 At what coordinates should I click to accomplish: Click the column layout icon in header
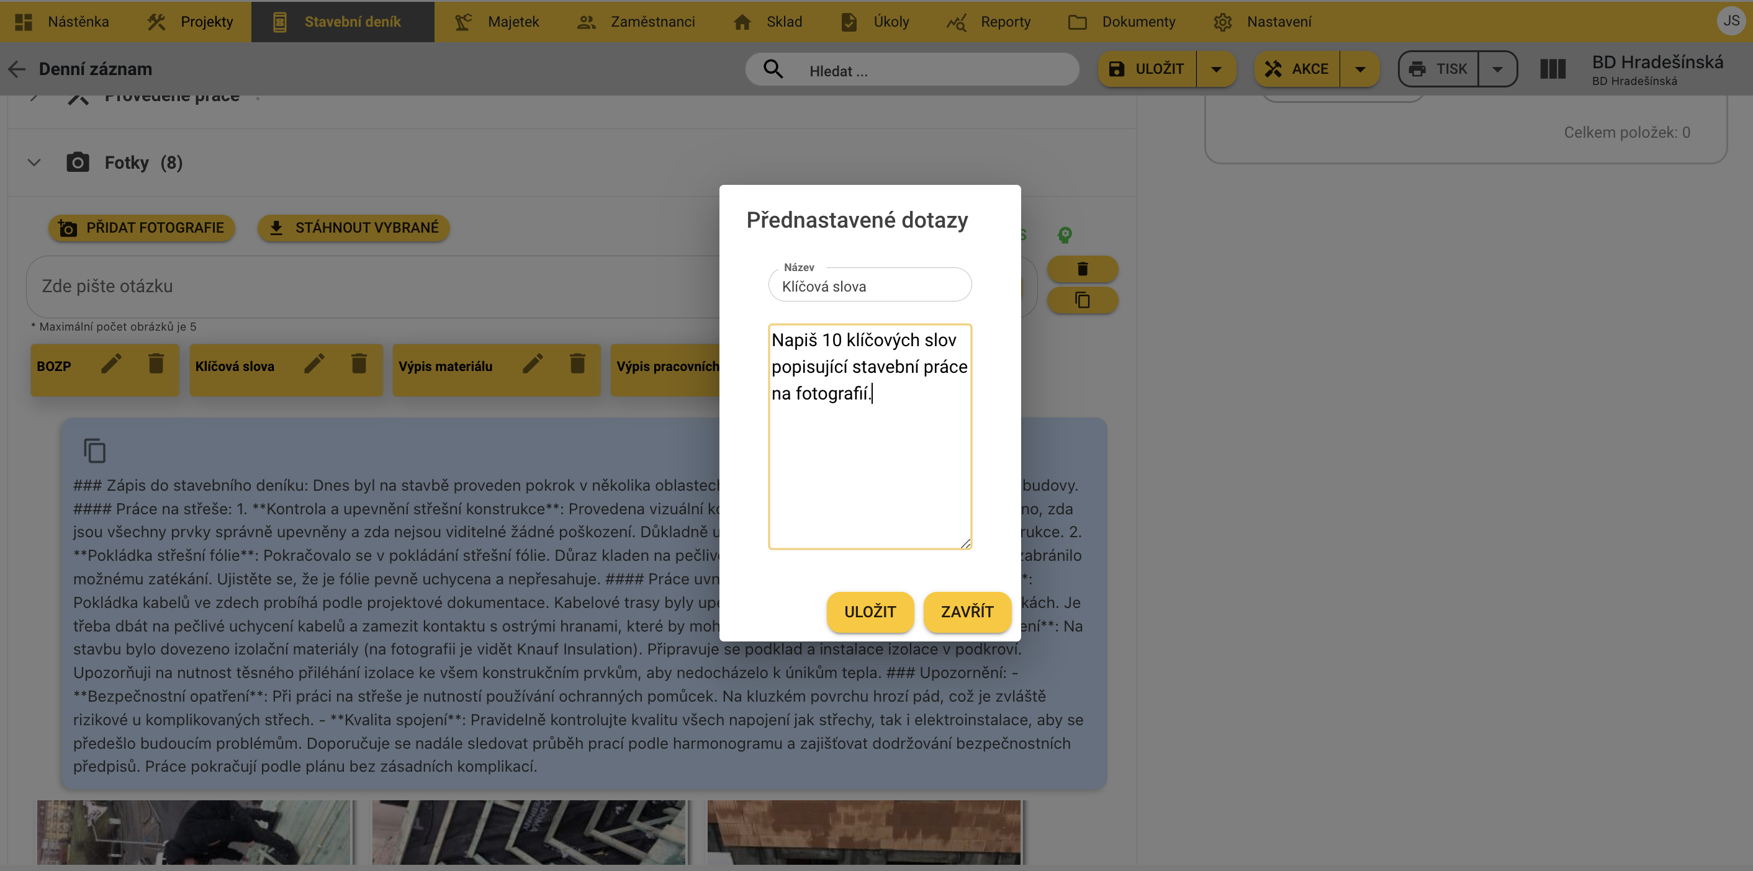(x=1552, y=69)
